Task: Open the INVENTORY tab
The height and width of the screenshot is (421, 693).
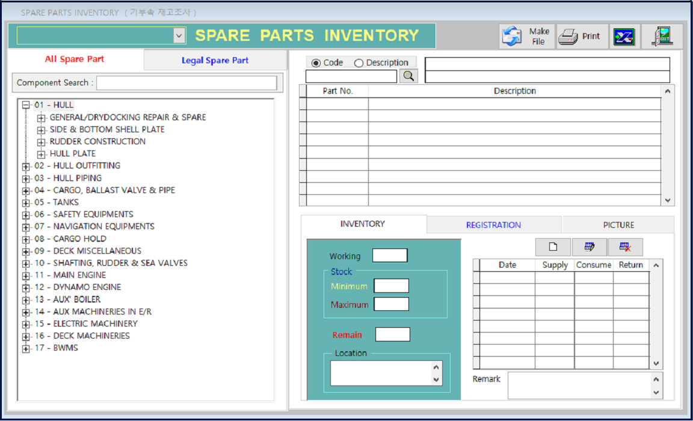Action: (x=362, y=224)
